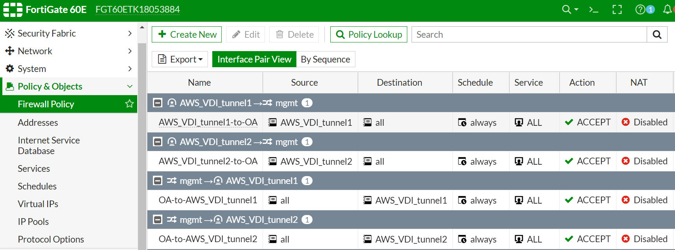Viewport: 675px width, 250px height.
Task: Collapse the AWS_VDI_tunnel1 to mgmt group
Action: (158, 103)
